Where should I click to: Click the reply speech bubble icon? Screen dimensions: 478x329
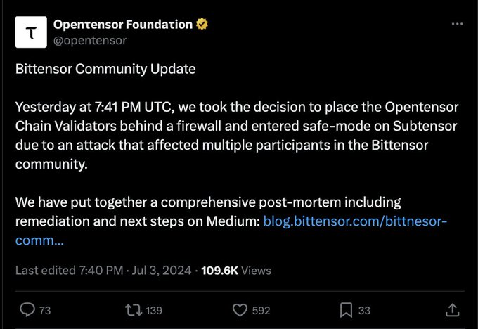click(x=27, y=310)
